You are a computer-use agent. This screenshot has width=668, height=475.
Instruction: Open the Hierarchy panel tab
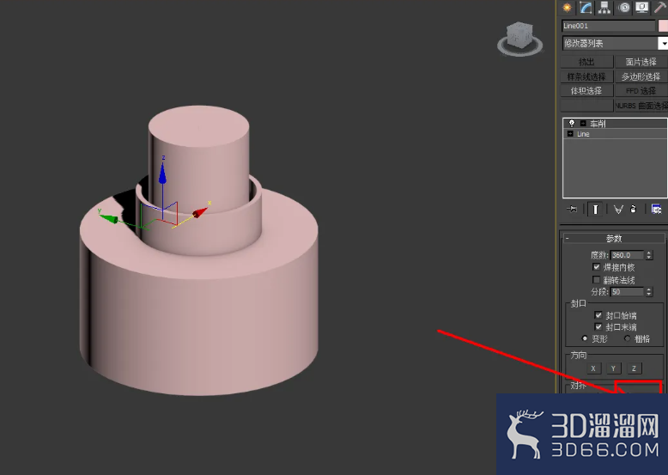tap(604, 8)
